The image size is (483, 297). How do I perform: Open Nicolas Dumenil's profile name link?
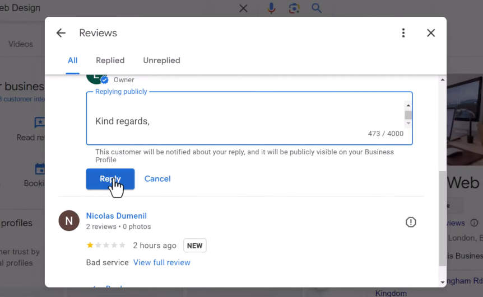[116, 216]
